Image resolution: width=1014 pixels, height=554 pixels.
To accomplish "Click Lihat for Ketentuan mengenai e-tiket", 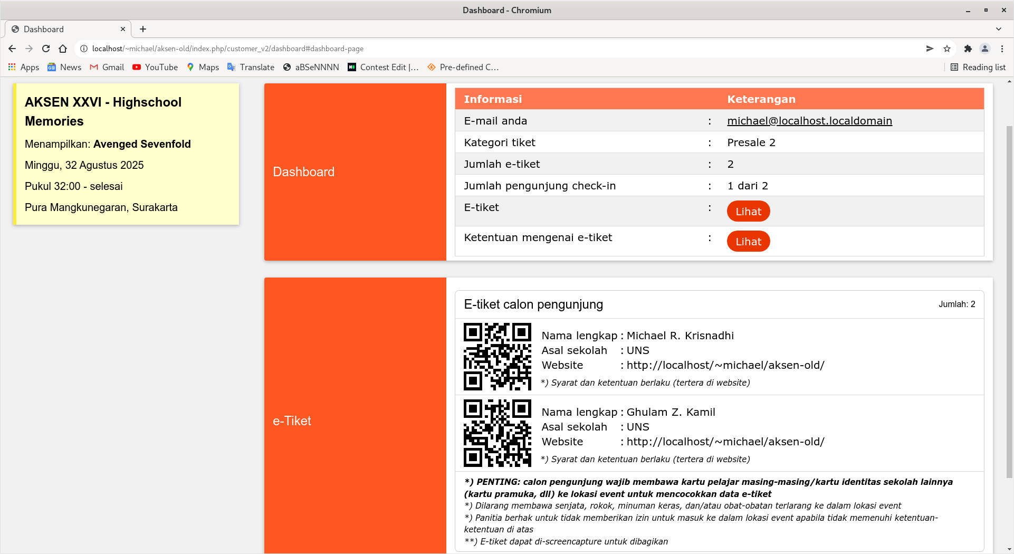I will [748, 242].
